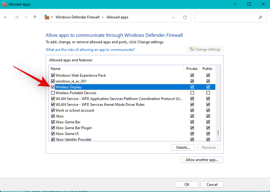Click the Private column header
The width and height of the screenshot is (270, 192).
pyautogui.click(x=192, y=68)
